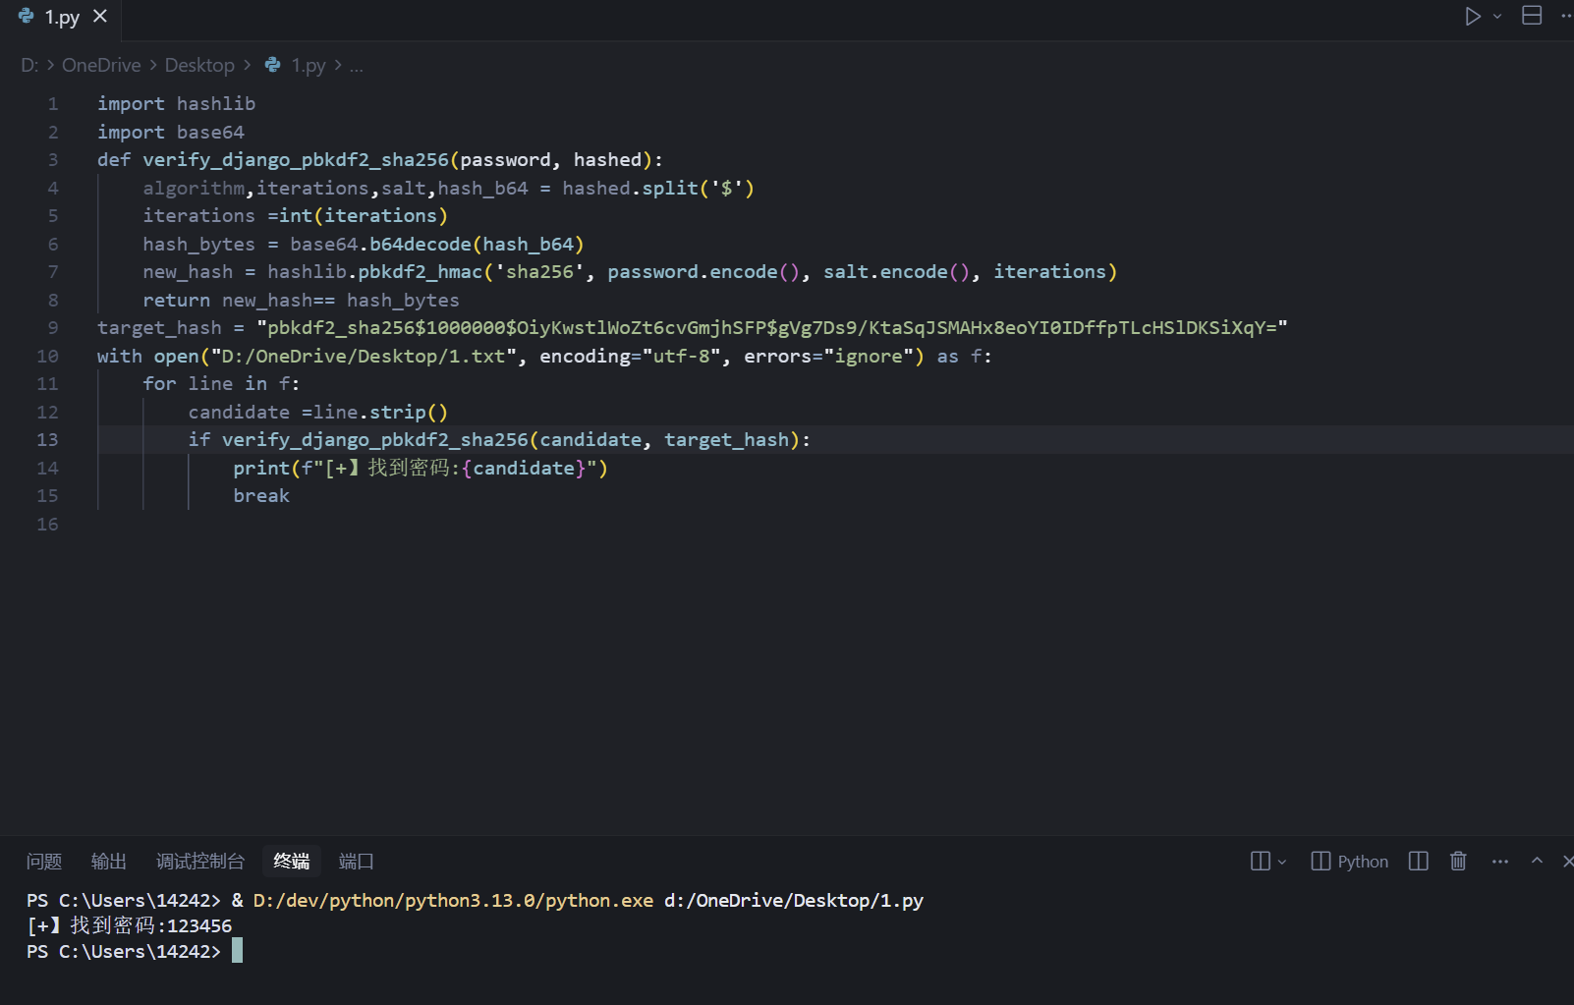Viewport: 1574px width, 1005px height.
Task: Click function name verify_django_pbkdf2_sha256 on line 3
Action: point(296,160)
